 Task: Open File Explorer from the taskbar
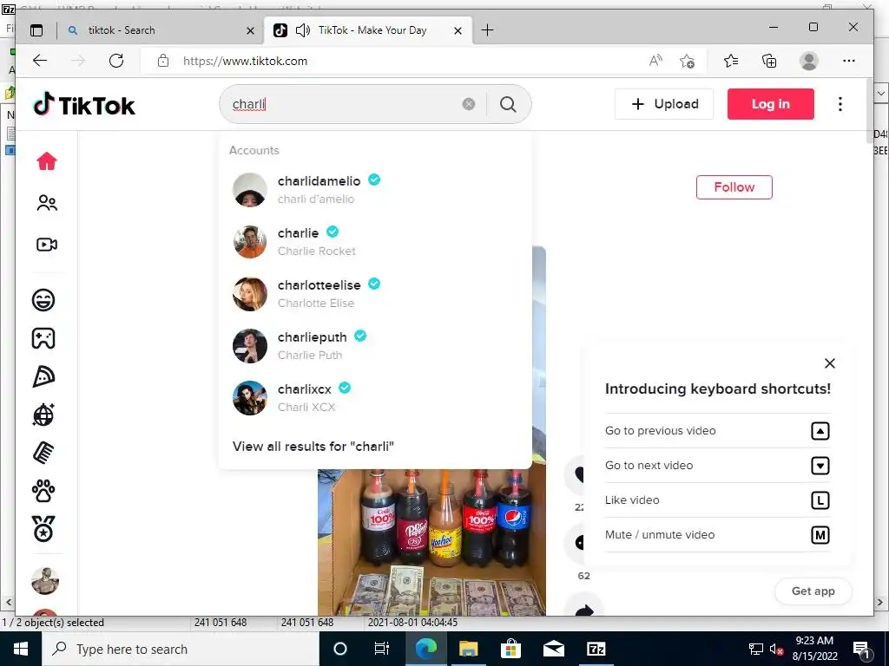468,649
